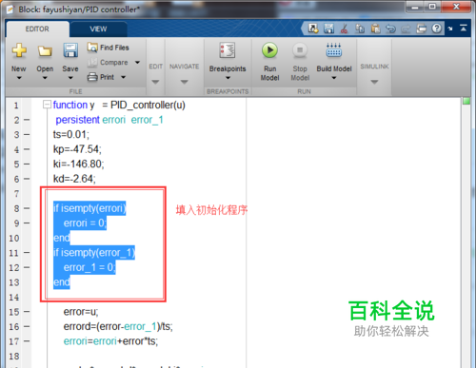Image resolution: width=476 pixels, height=368 pixels.
Task: Click the quick access Save icon
Action: tap(328, 29)
